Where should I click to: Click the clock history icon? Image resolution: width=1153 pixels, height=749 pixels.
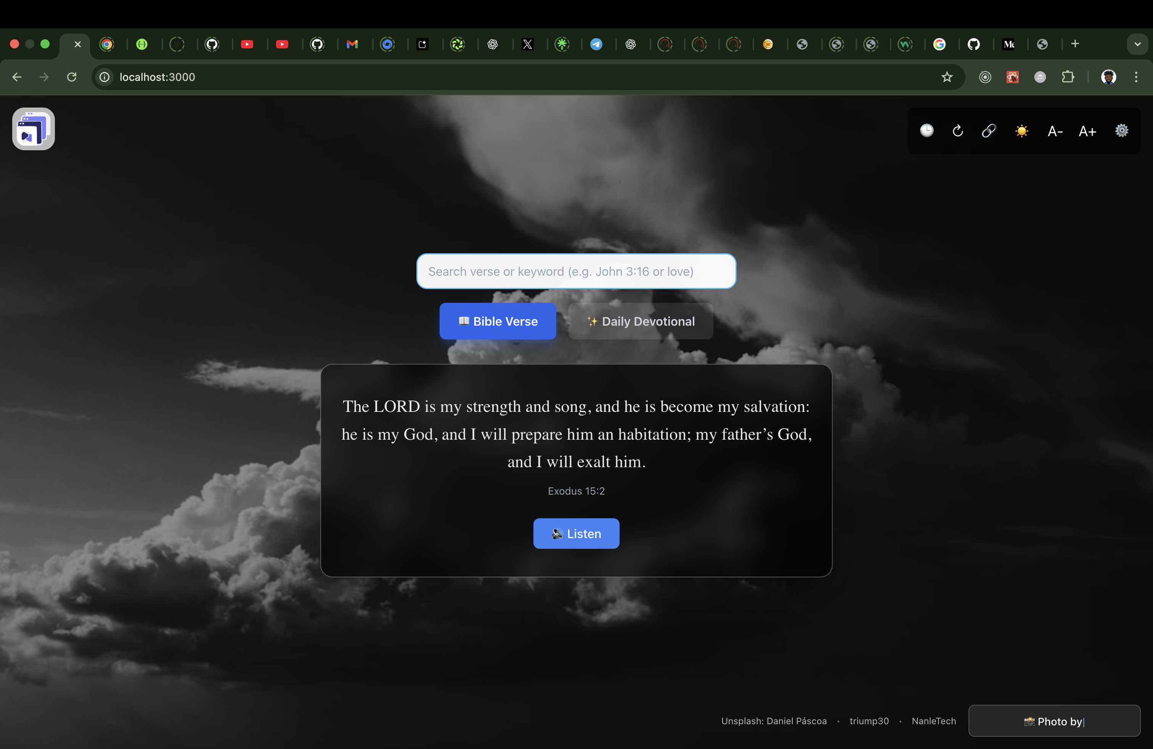point(926,131)
